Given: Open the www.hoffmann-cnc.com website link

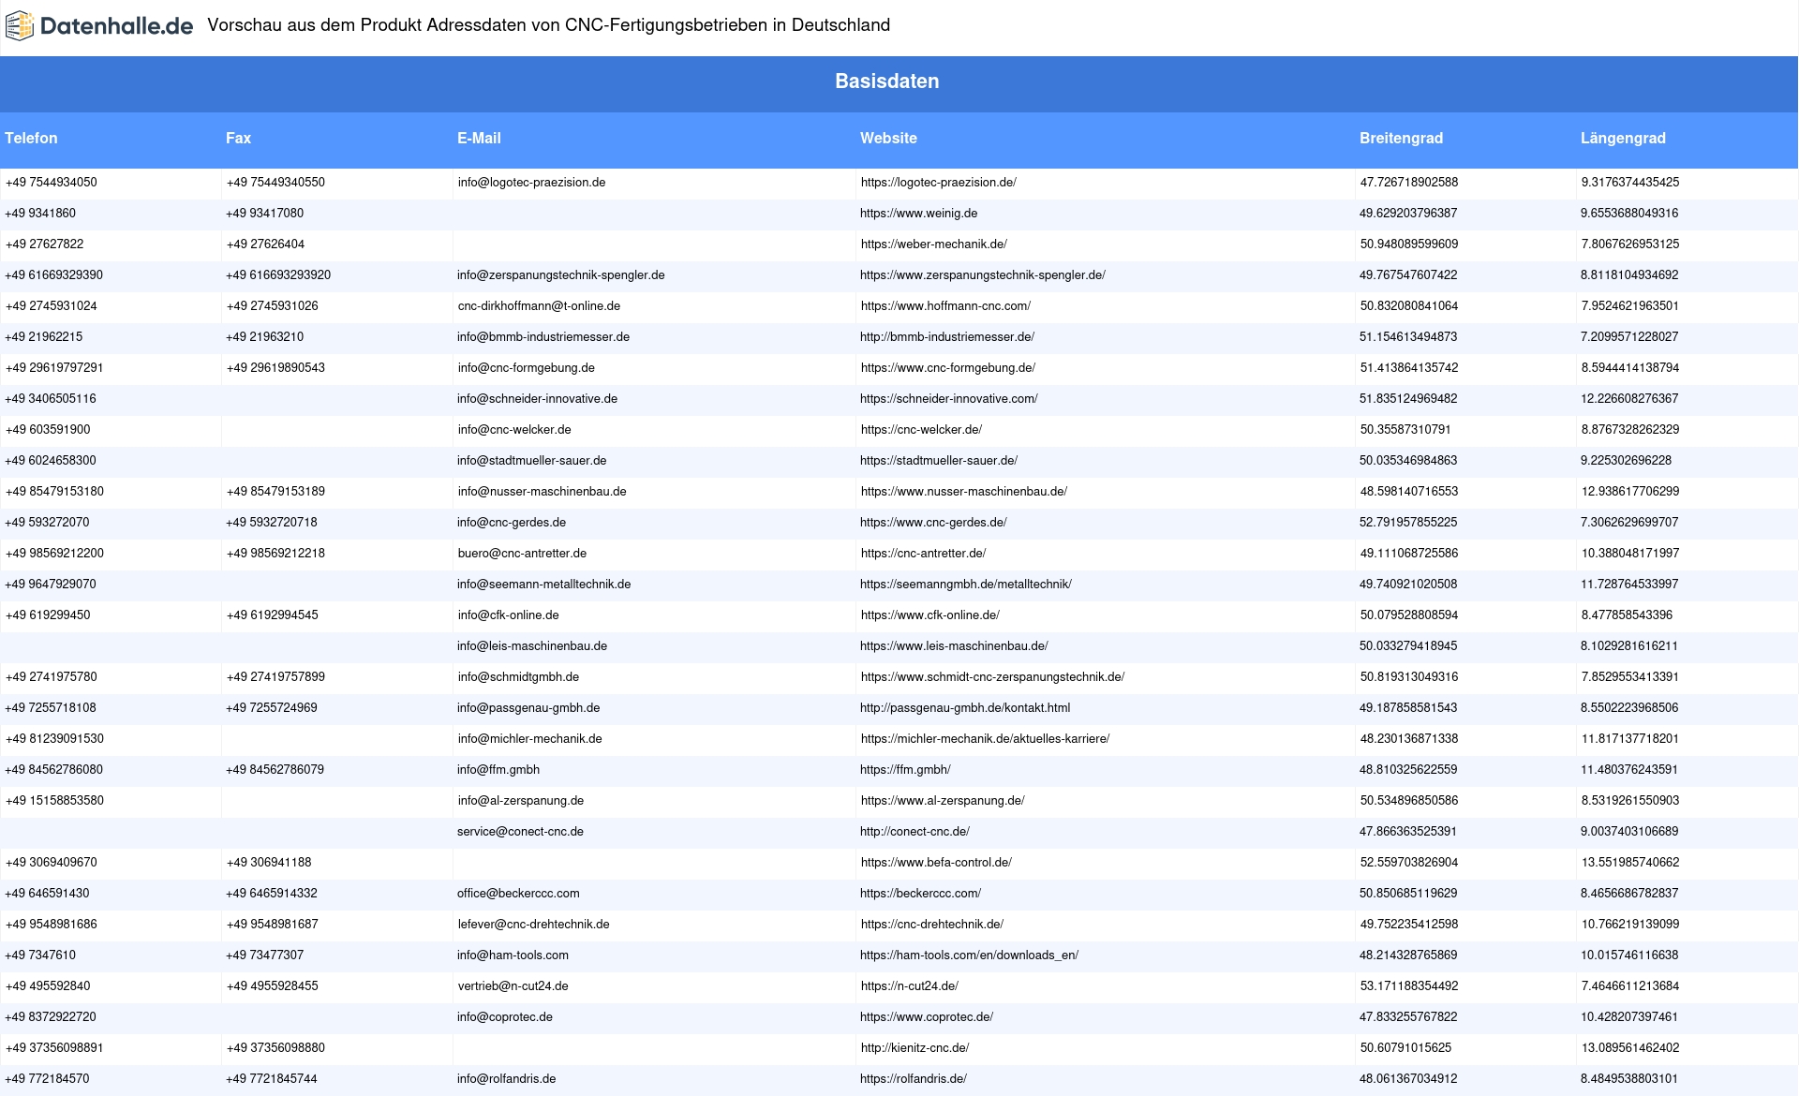Looking at the screenshot, I should (945, 306).
